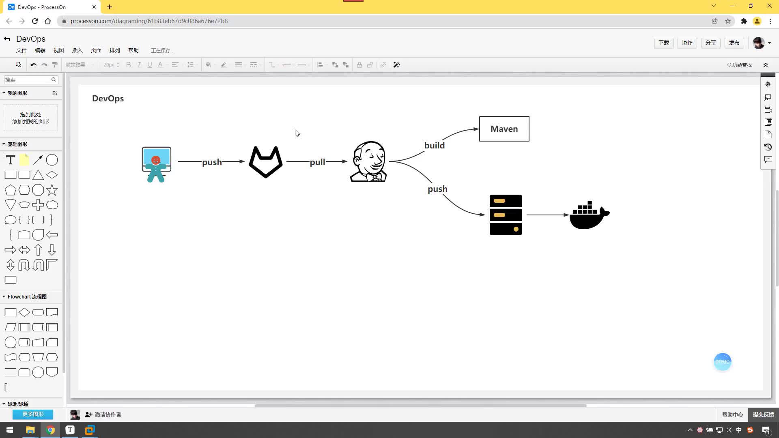Select the five-point star shape
The width and height of the screenshot is (779, 438).
tap(52, 190)
